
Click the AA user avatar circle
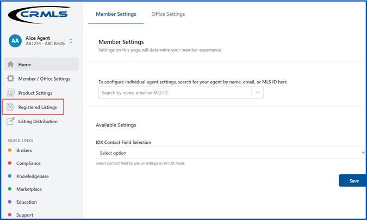coord(15,41)
